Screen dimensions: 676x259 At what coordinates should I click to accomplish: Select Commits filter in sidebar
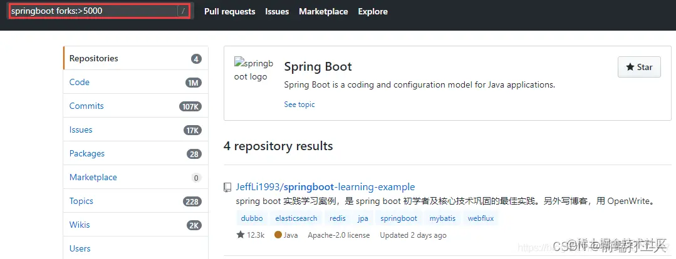click(x=136, y=106)
